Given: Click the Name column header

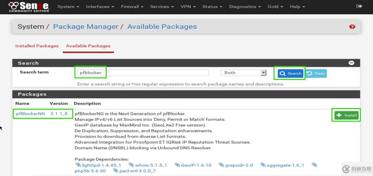Looking at the screenshot, I should (22, 104).
